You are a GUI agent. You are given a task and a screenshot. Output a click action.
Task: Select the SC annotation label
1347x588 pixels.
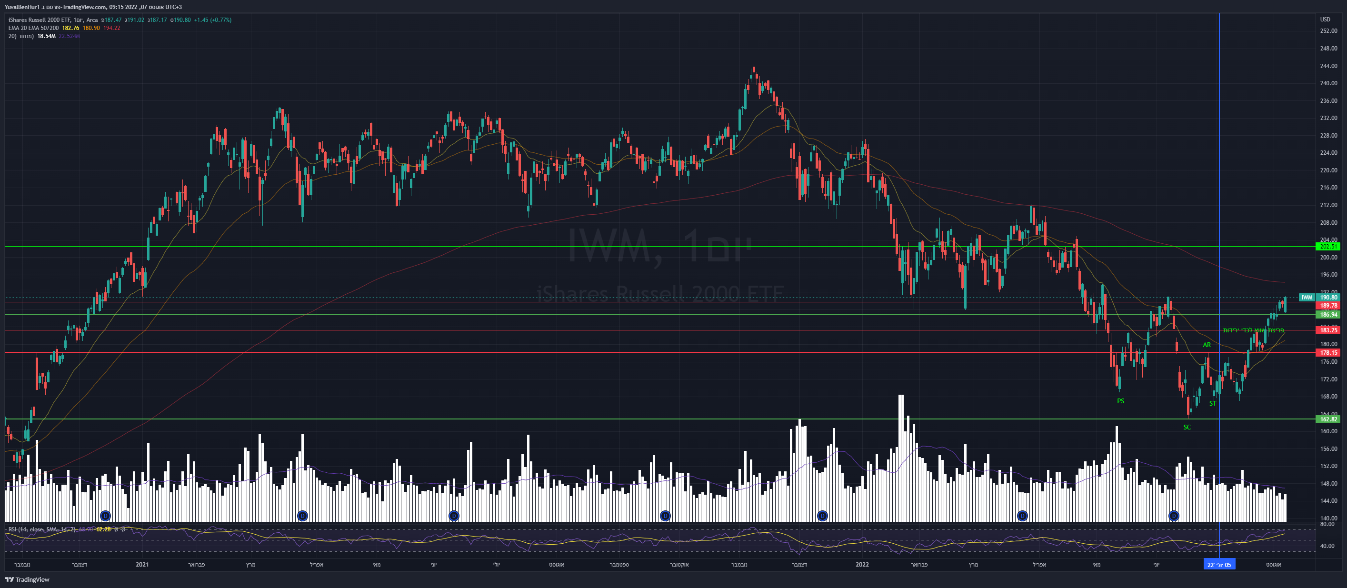1187,428
